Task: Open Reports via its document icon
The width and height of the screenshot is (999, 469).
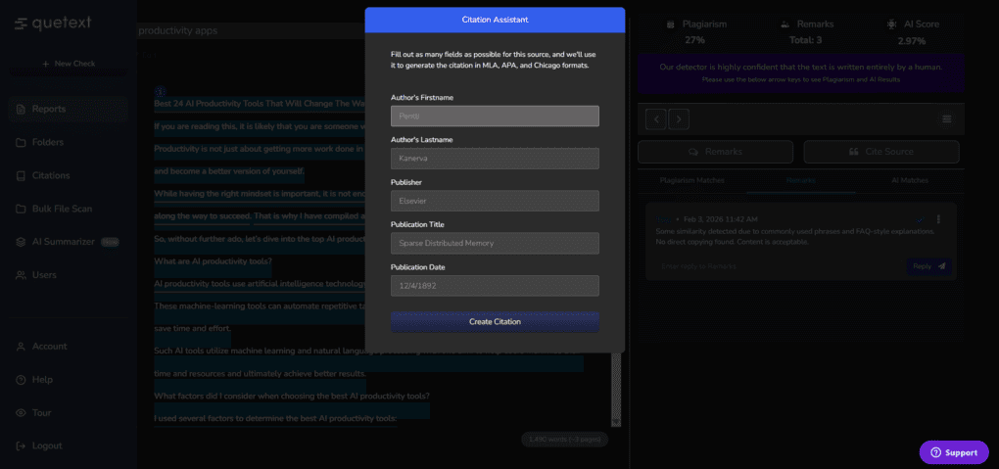Action: pyautogui.click(x=21, y=109)
